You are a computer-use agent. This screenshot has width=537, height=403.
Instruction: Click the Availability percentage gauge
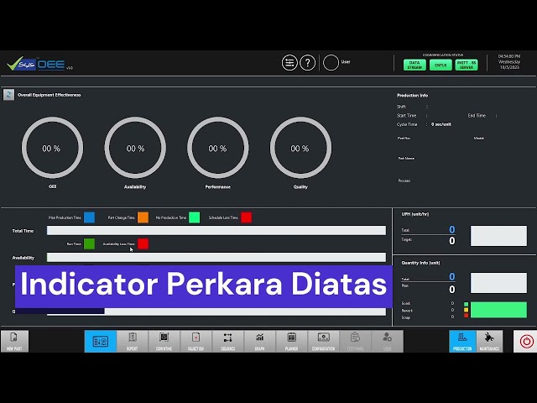coord(135,148)
